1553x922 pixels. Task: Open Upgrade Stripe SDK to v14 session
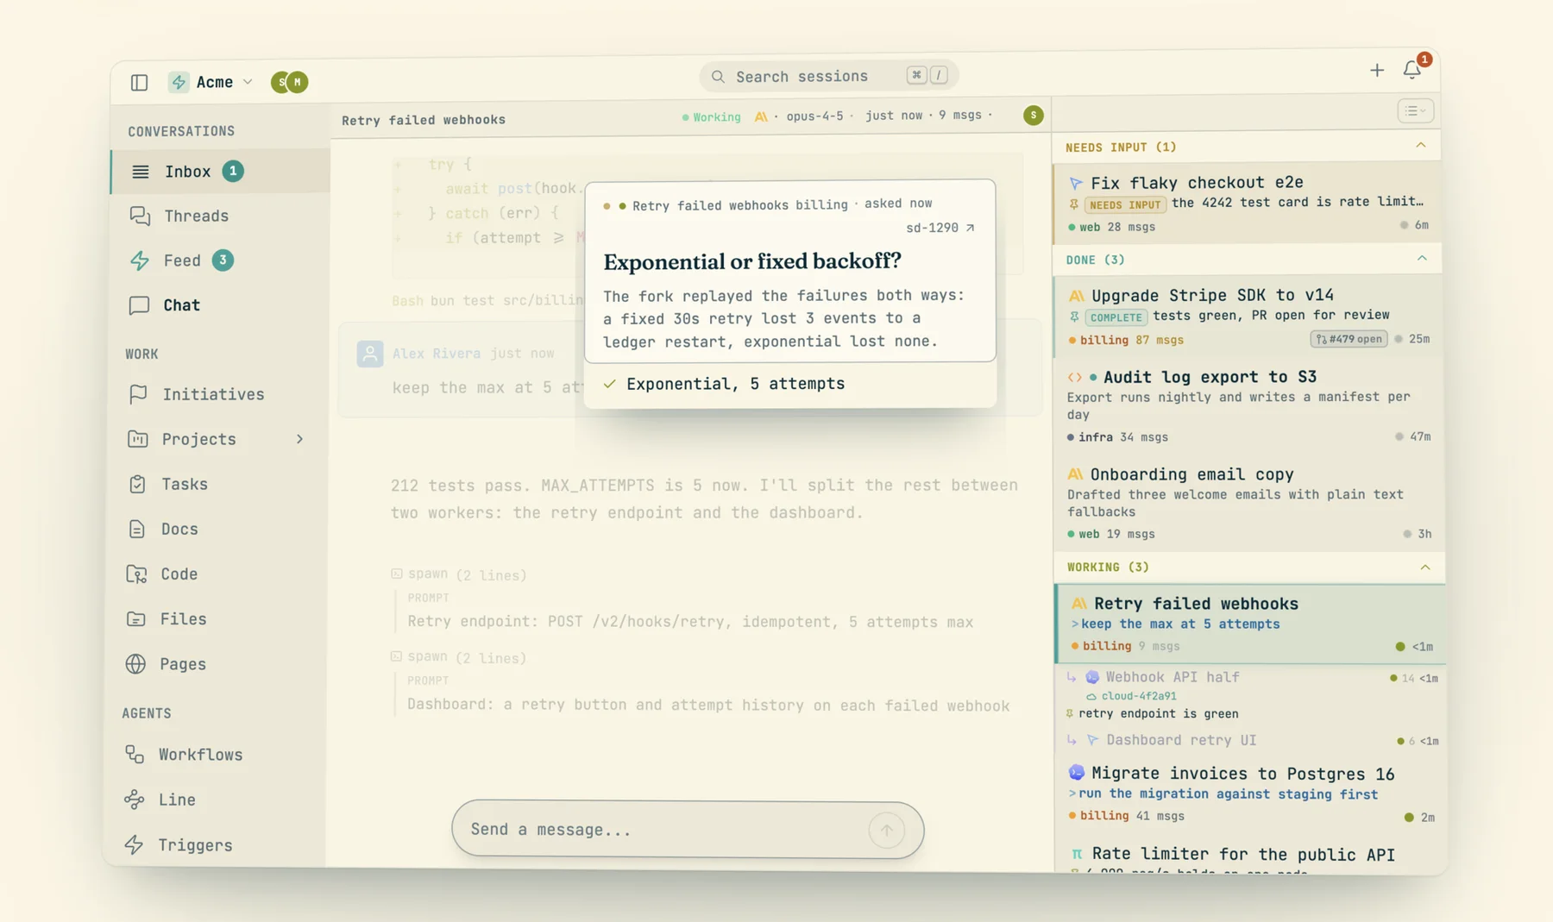click(x=1248, y=316)
